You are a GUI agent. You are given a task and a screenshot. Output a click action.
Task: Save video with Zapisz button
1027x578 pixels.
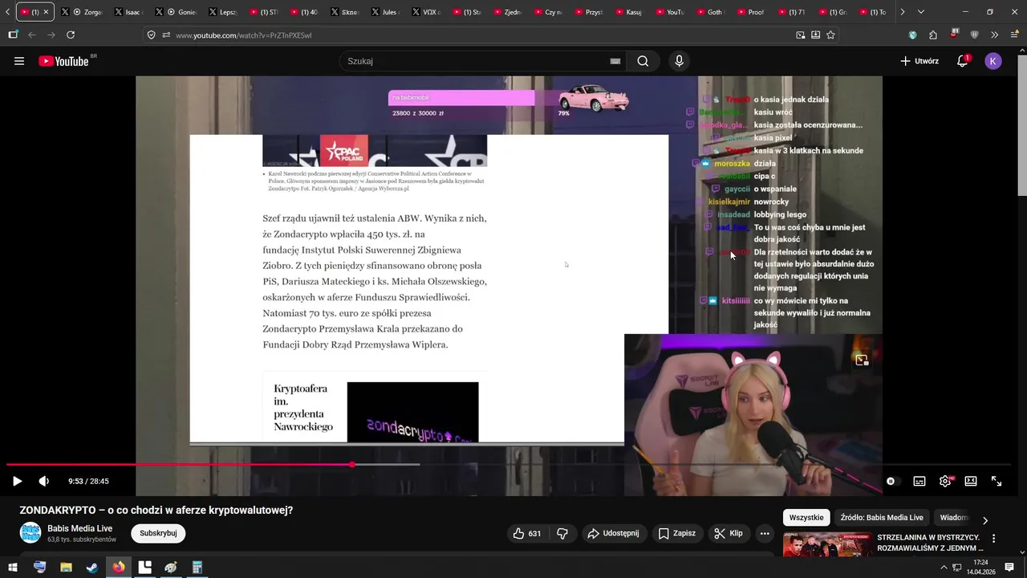coord(677,533)
